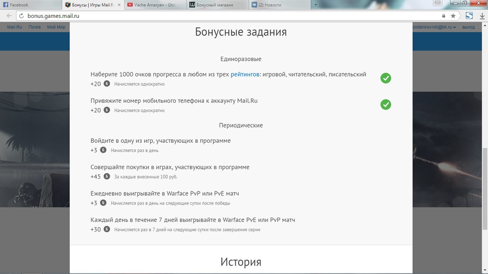Open a new tab with plus button

coord(315,5)
